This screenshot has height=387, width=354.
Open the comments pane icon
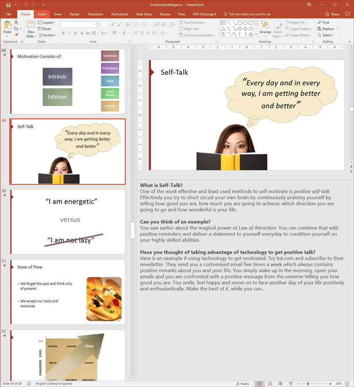(347, 14)
